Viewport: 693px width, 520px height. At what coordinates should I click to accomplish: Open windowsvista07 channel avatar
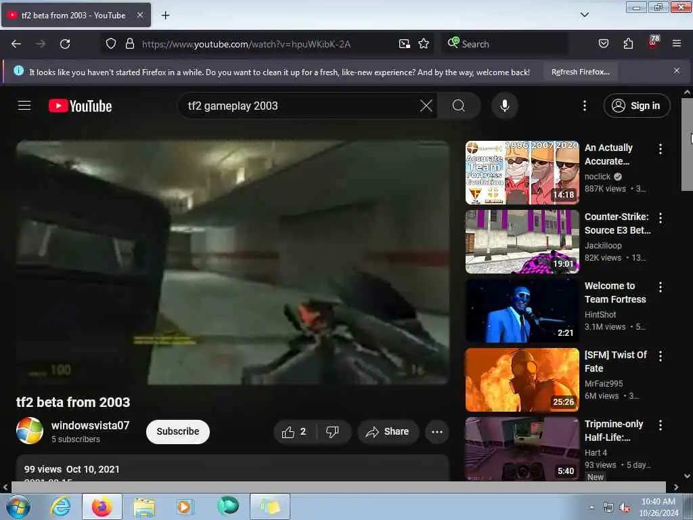[x=30, y=431]
